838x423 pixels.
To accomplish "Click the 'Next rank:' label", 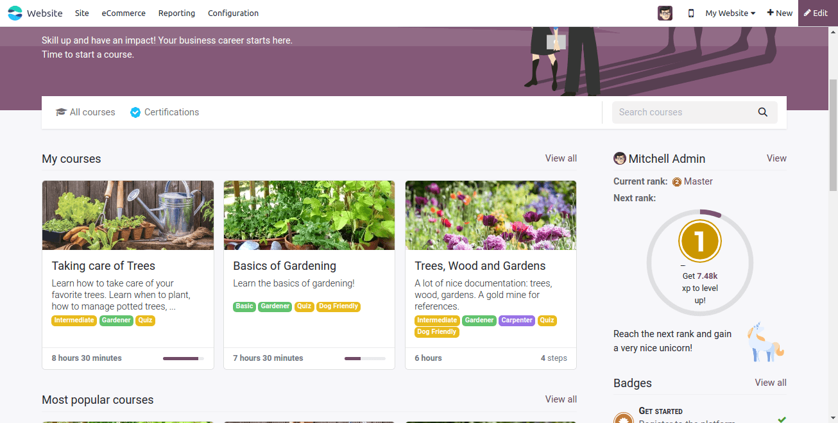I will click(x=635, y=198).
